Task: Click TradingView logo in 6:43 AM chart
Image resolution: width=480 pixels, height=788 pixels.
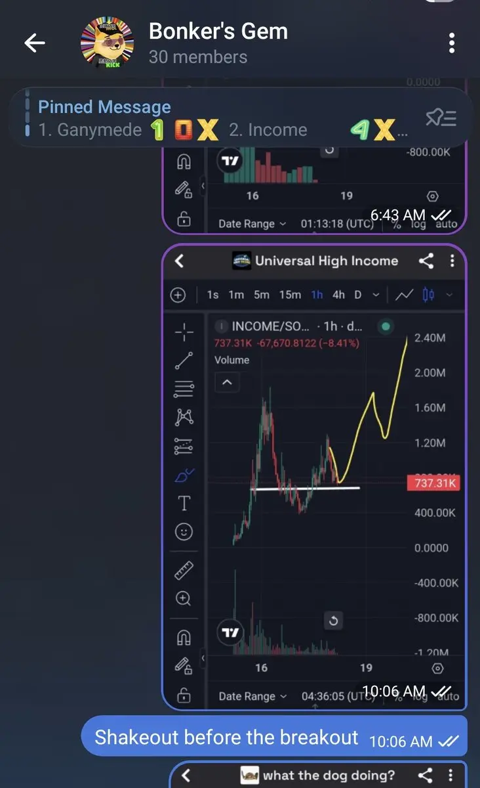Action: click(230, 161)
